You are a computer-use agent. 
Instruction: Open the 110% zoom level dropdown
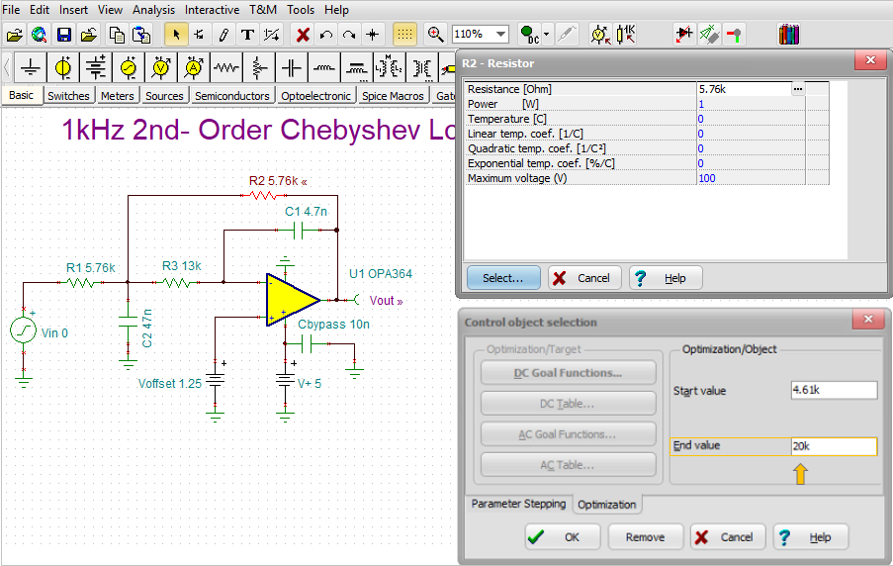coord(500,35)
